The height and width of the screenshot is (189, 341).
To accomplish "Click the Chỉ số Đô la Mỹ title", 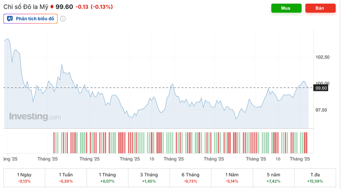I will point(26,7).
